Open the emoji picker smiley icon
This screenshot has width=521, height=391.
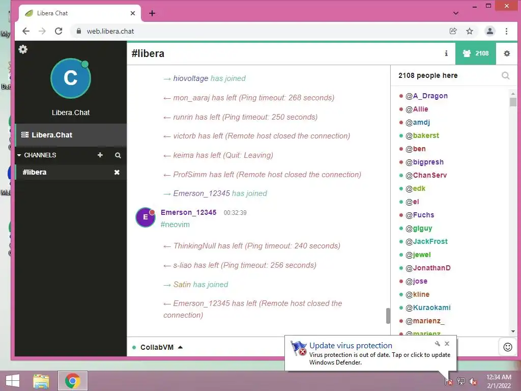[x=508, y=347]
